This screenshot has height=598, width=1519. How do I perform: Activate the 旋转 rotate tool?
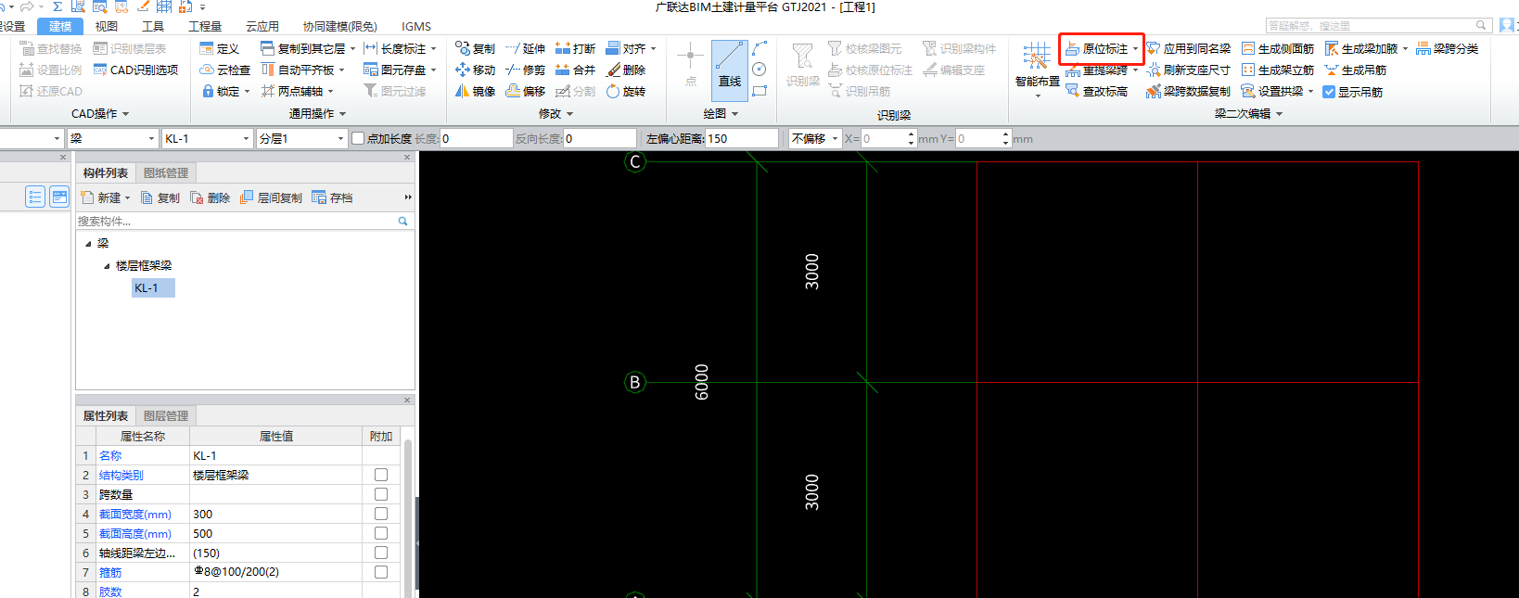coord(626,91)
